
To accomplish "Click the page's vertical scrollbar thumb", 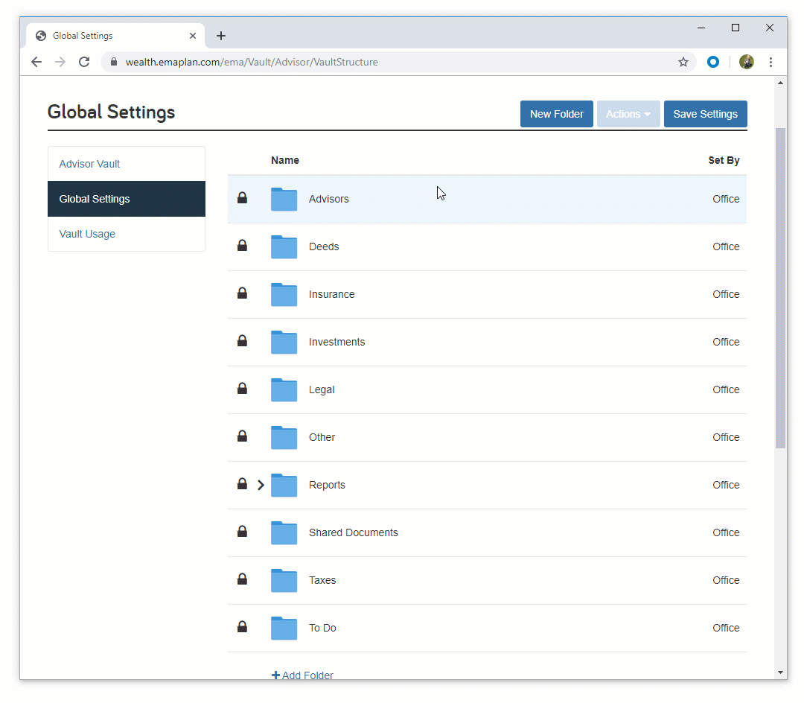I will point(780,288).
